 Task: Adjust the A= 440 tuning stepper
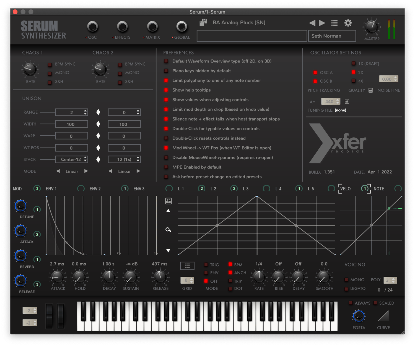(331, 101)
